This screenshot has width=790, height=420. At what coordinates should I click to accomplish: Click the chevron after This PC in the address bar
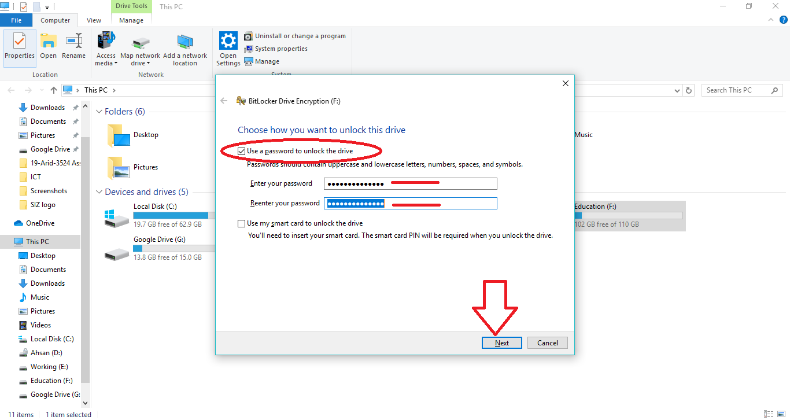115,90
